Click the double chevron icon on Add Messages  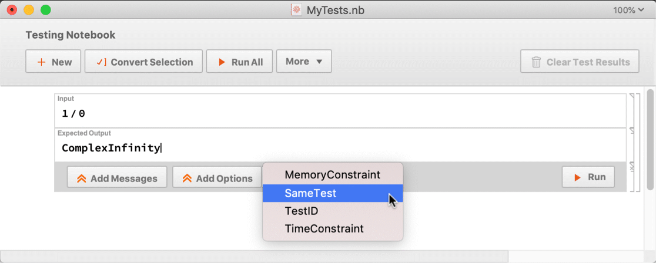(82, 178)
